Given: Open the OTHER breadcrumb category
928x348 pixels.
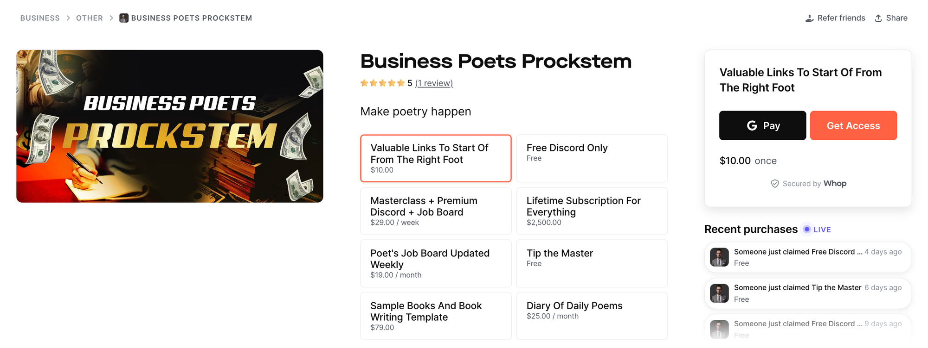Looking at the screenshot, I should (x=89, y=18).
